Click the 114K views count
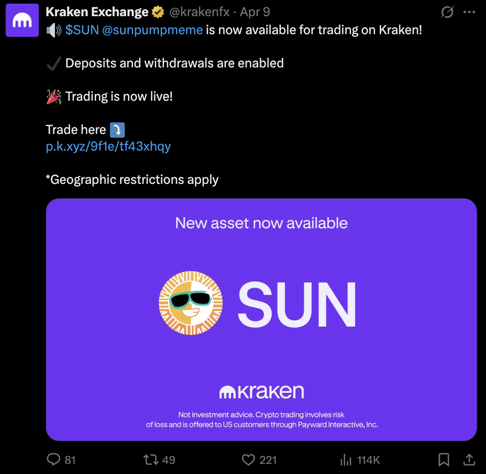486x474 pixels. click(368, 460)
